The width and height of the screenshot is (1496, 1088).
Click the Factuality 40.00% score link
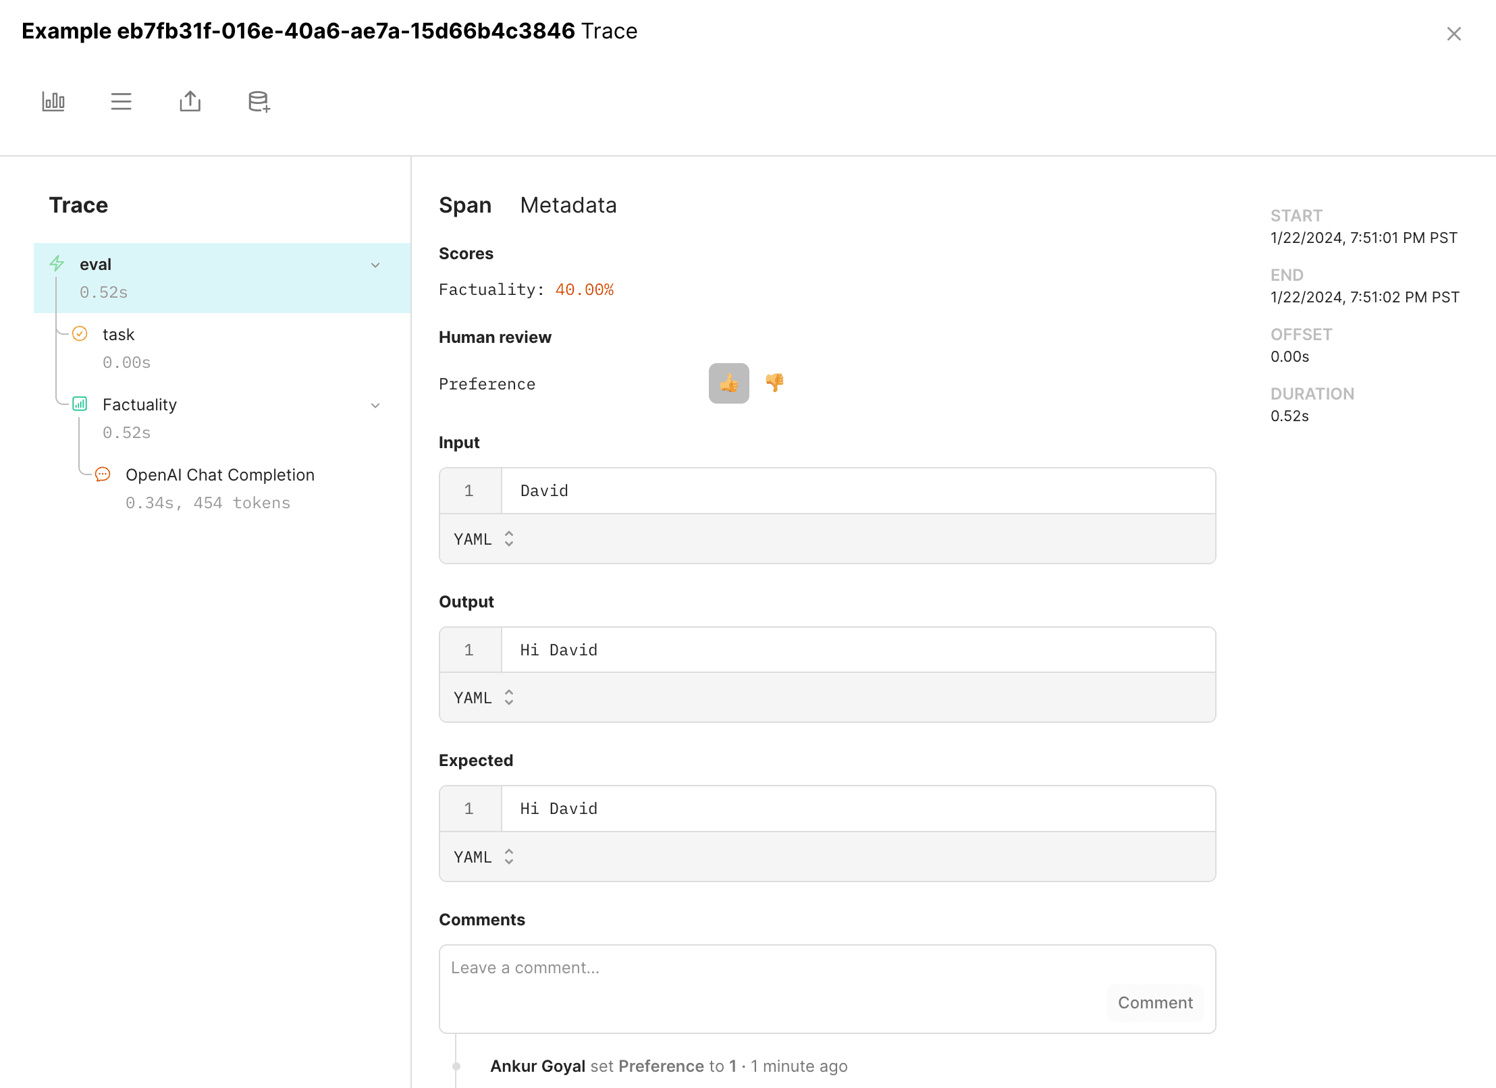[x=585, y=290]
